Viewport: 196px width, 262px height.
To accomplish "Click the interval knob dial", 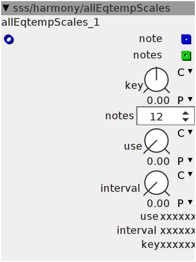I will pos(157,183).
